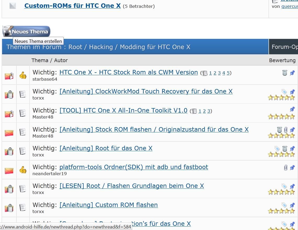Click author Master48 under All-In-One Toolkit
This screenshot has height=230, width=298.
tap(43, 117)
